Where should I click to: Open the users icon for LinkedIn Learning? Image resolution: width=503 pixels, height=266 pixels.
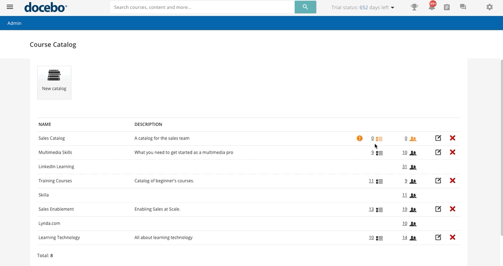click(413, 167)
